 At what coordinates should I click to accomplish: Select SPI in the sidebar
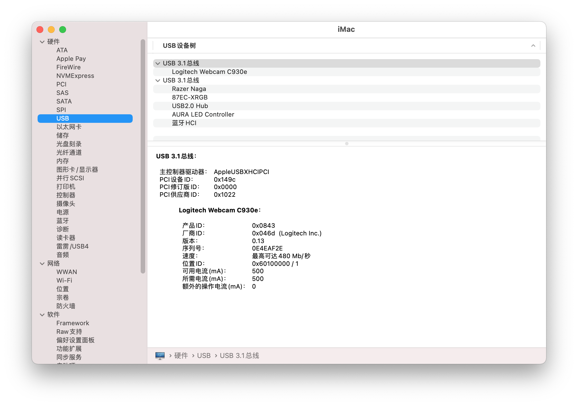(61, 110)
